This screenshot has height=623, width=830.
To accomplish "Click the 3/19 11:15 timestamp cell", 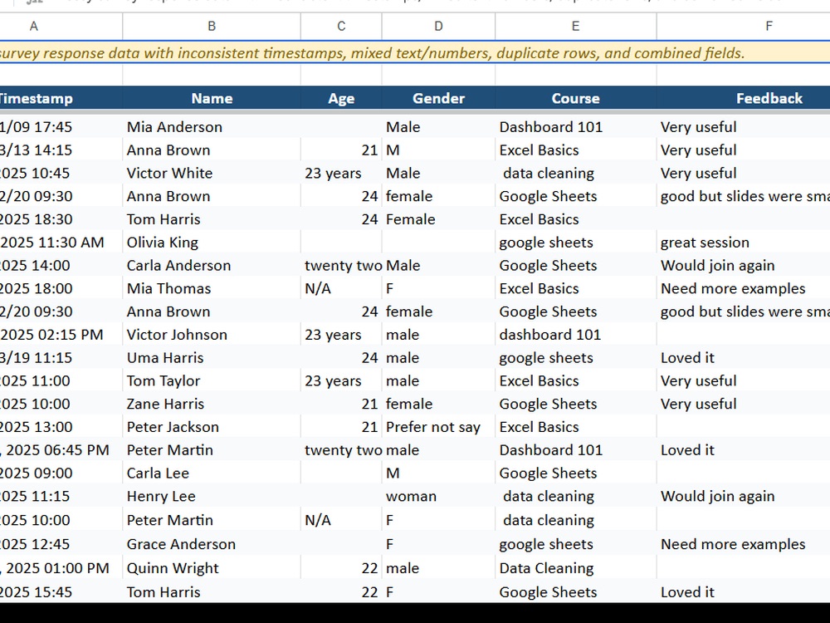I will 61,357.
